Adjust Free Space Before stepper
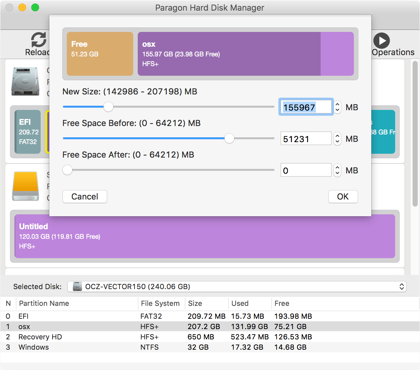This screenshot has width=420, height=370. [x=337, y=139]
